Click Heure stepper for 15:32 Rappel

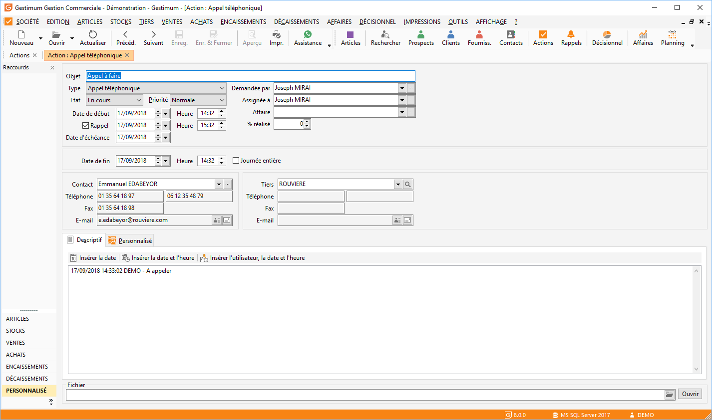point(222,126)
